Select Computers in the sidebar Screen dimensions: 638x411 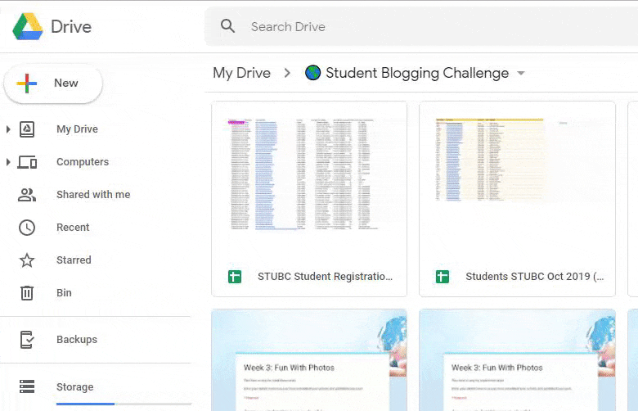pyautogui.click(x=82, y=162)
